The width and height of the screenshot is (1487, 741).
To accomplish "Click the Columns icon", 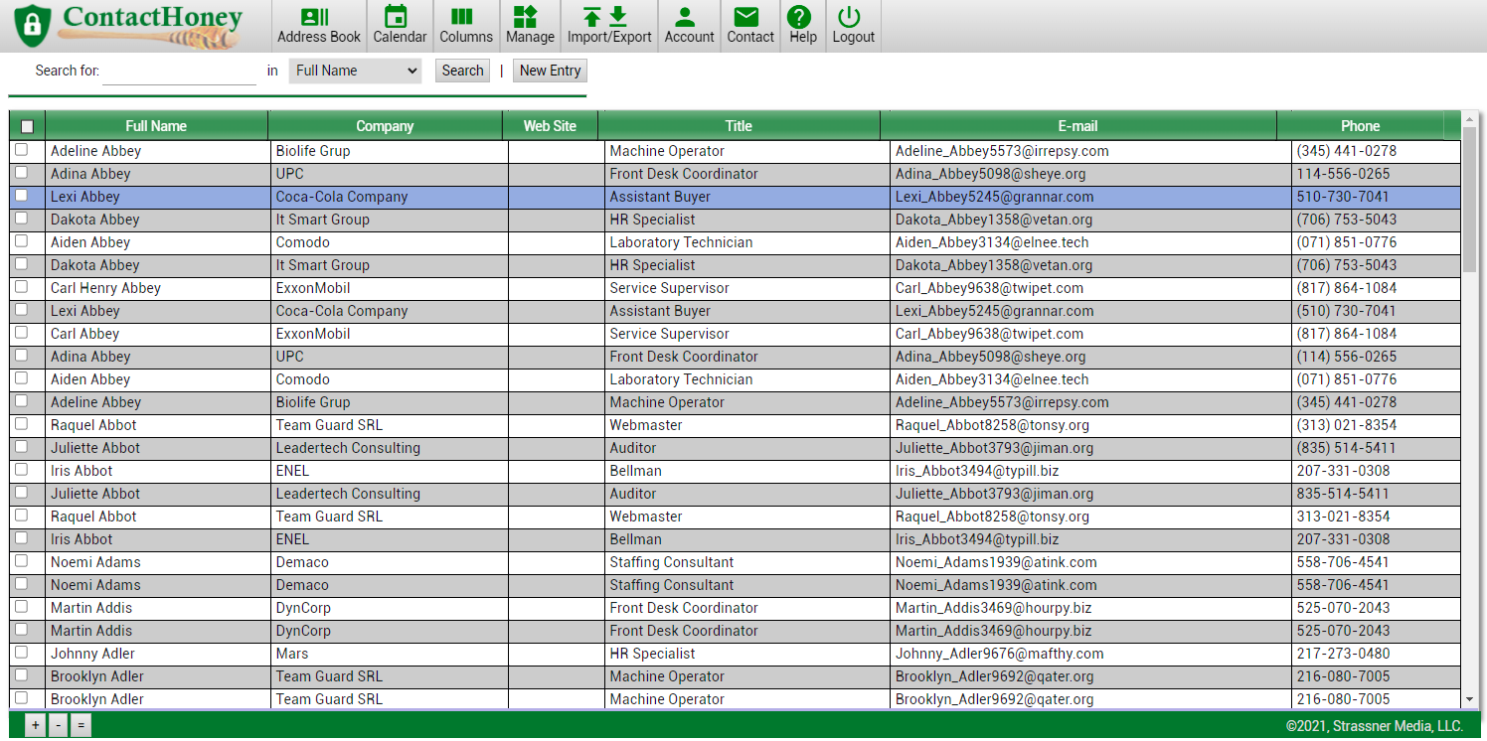I will tap(461, 17).
